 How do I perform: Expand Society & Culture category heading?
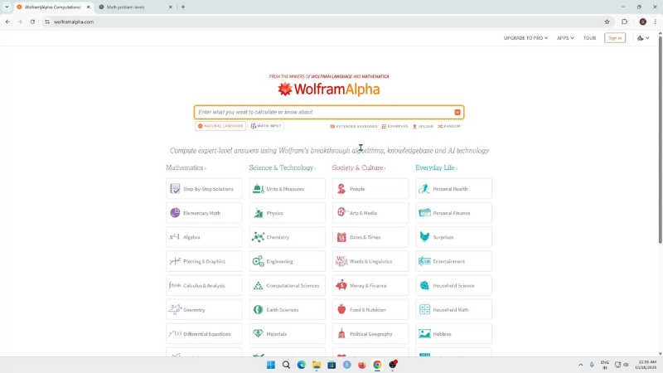coord(359,168)
